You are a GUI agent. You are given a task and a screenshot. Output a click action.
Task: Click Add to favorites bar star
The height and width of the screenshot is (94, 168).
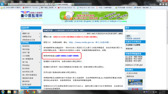pos(2,8)
